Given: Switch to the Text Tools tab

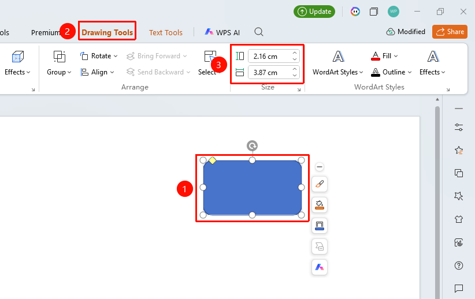Looking at the screenshot, I should (166, 32).
